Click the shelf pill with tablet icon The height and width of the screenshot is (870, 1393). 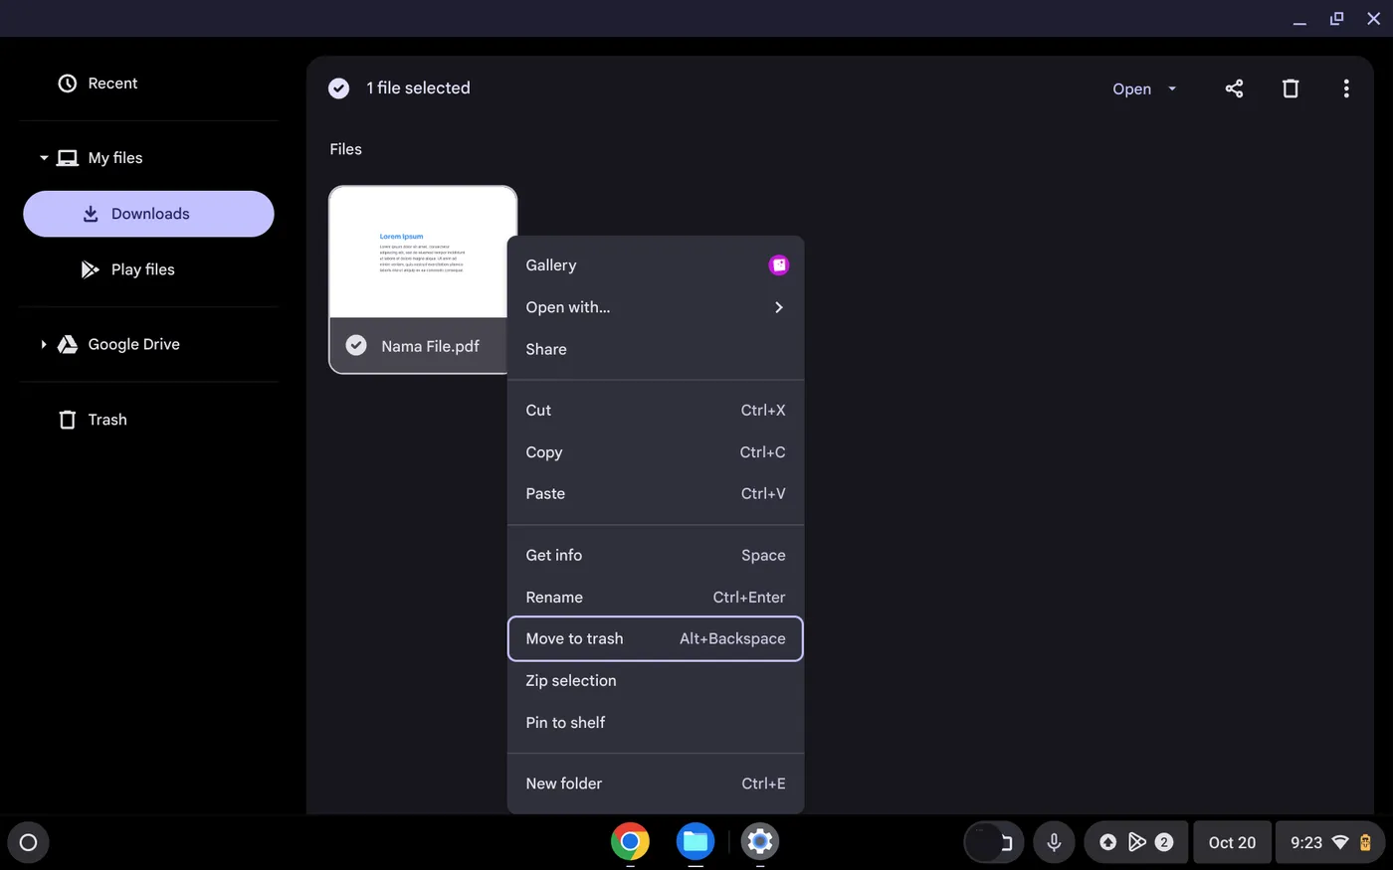(x=994, y=842)
